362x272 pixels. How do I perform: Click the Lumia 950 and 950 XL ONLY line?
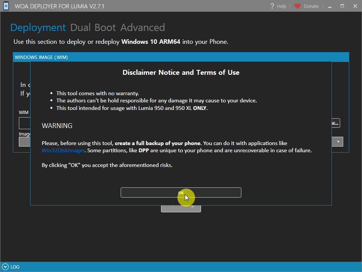tap(132, 108)
